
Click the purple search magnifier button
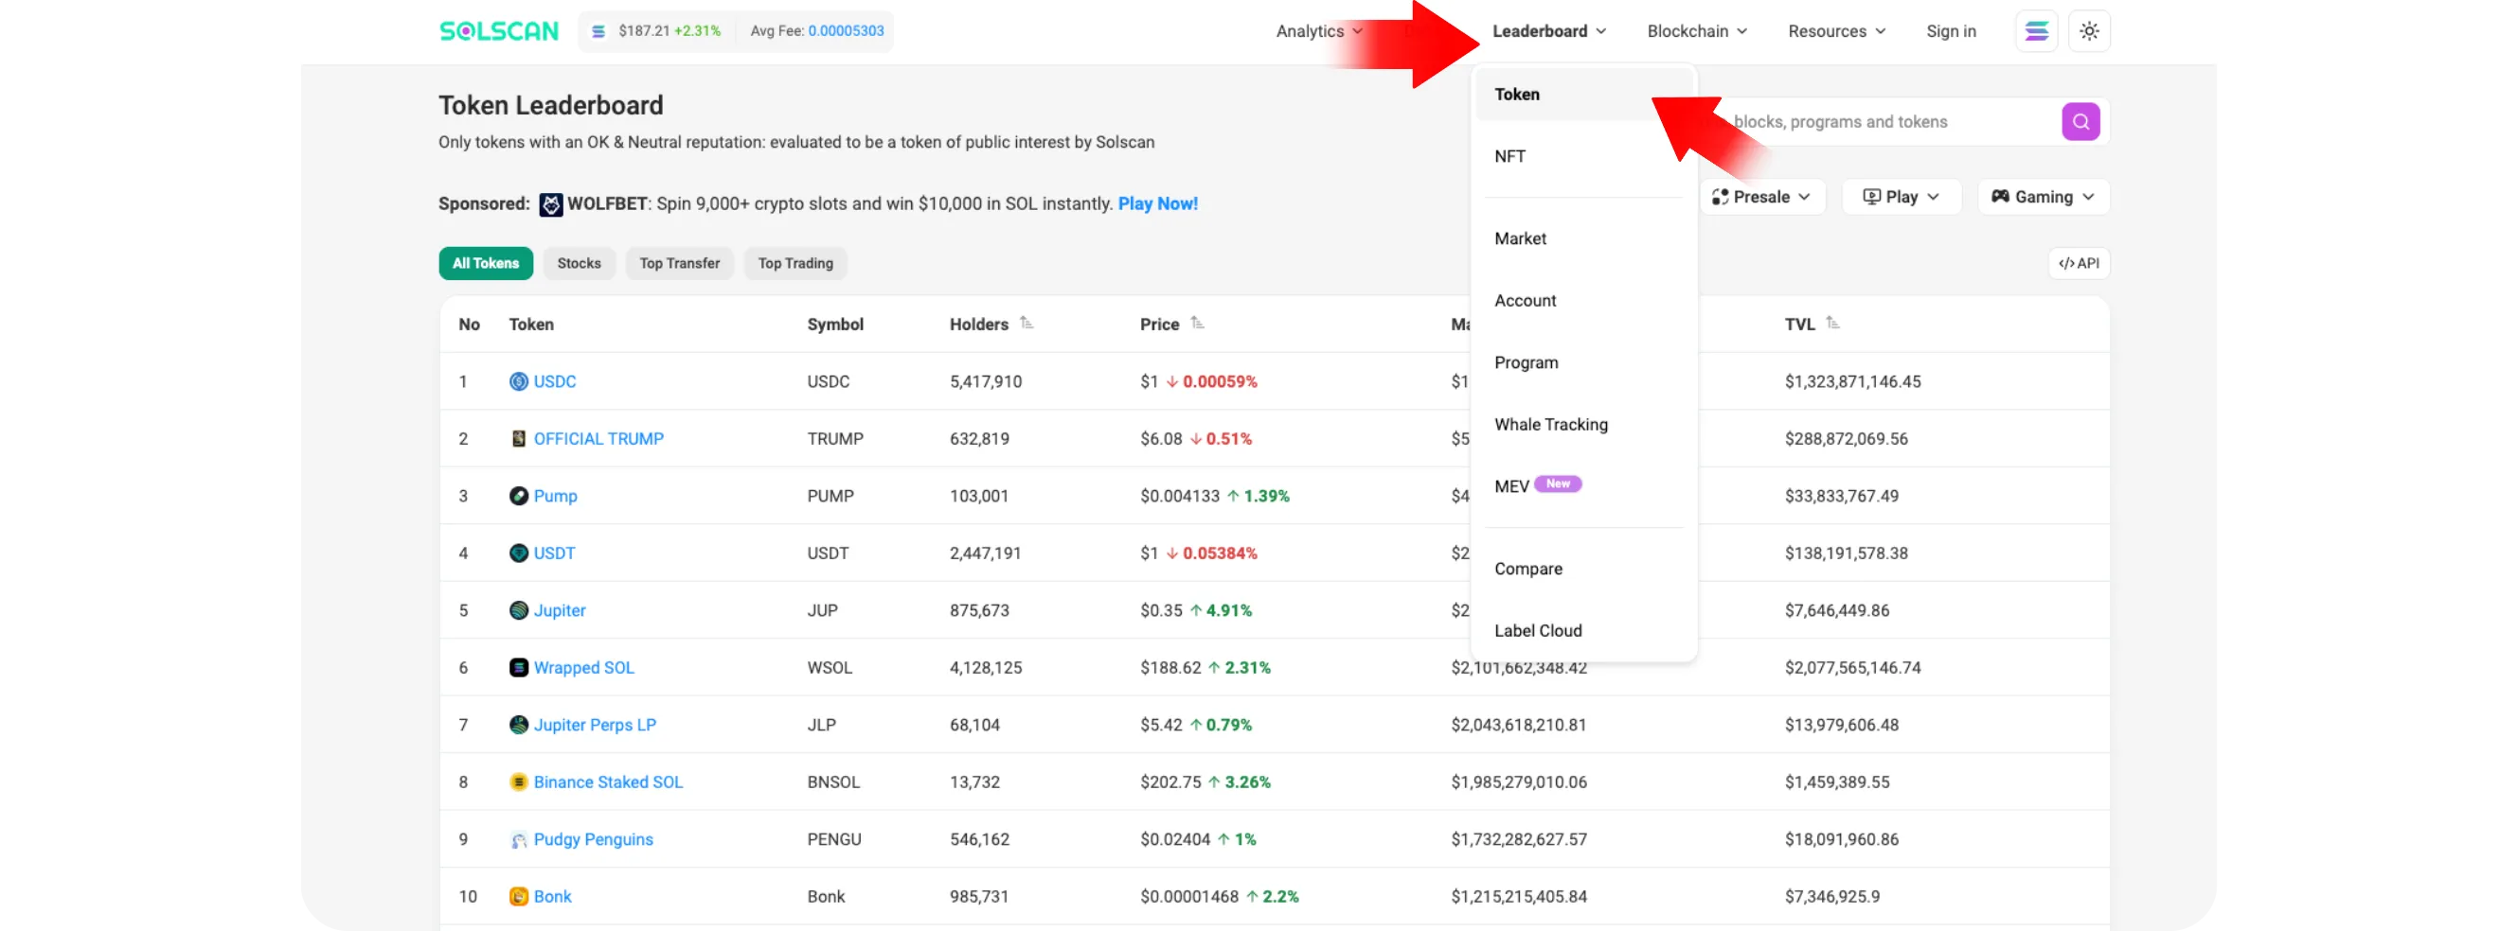pyautogui.click(x=2080, y=122)
